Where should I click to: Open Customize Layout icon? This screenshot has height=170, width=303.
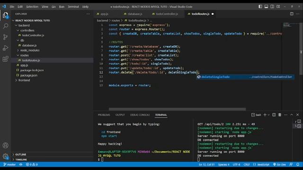pos(278,7)
